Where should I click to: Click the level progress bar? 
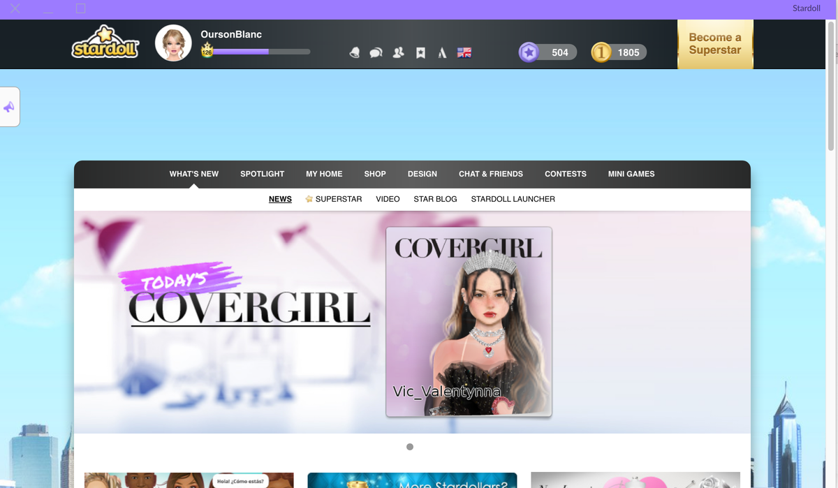261,52
